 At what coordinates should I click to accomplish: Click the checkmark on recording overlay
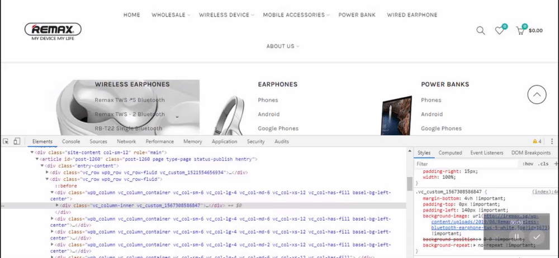point(537,237)
